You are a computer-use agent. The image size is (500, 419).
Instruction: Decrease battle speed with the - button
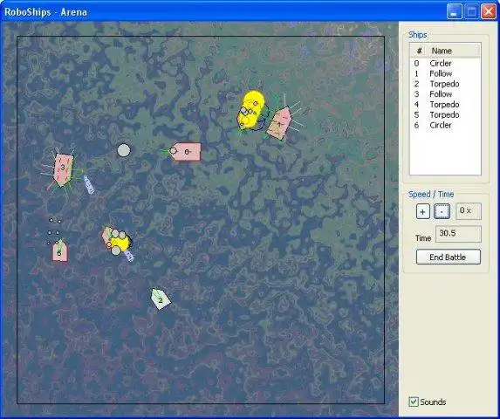pyautogui.click(x=442, y=212)
